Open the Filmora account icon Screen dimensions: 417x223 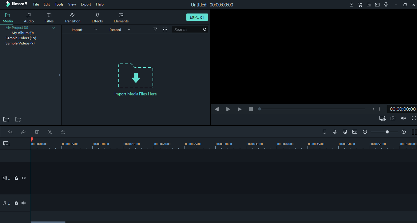pyautogui.click(x=351, y=4)
